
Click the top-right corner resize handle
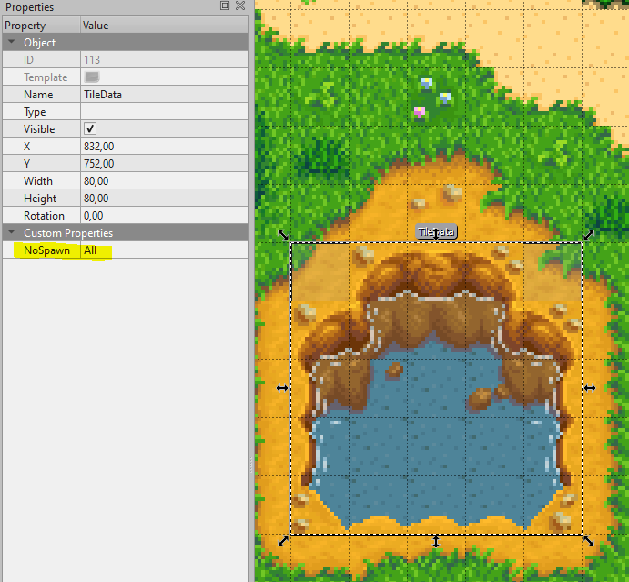589,235
